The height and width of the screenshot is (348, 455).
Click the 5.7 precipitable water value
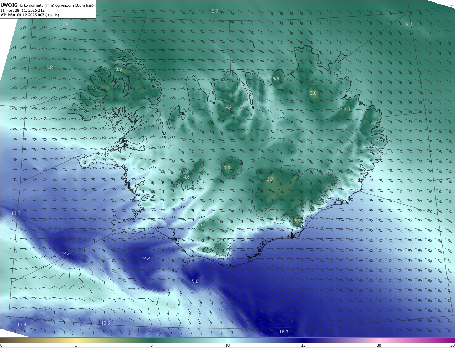[x=215, y=11]
